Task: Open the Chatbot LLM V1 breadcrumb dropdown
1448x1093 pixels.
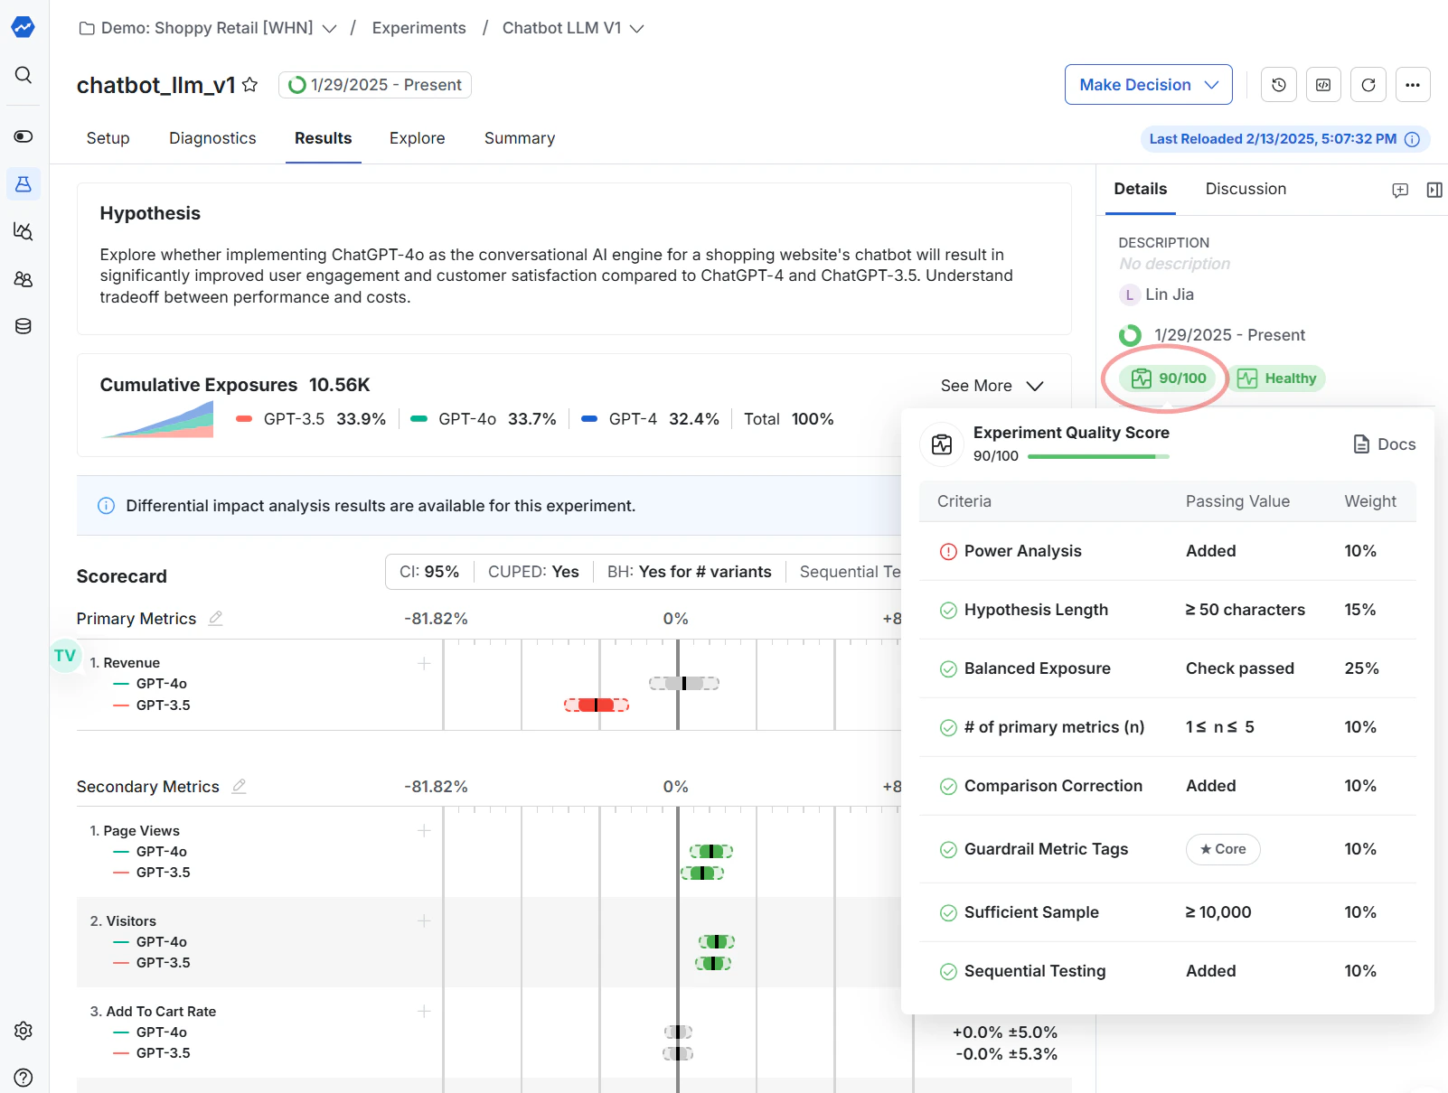Action: [638, 28]
